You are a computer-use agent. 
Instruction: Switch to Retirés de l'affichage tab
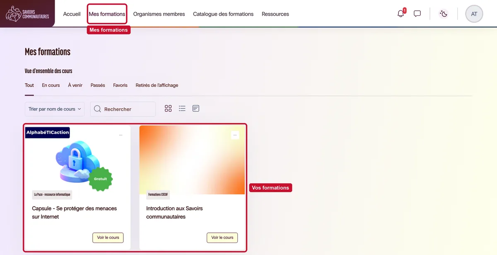coord(157,86)
